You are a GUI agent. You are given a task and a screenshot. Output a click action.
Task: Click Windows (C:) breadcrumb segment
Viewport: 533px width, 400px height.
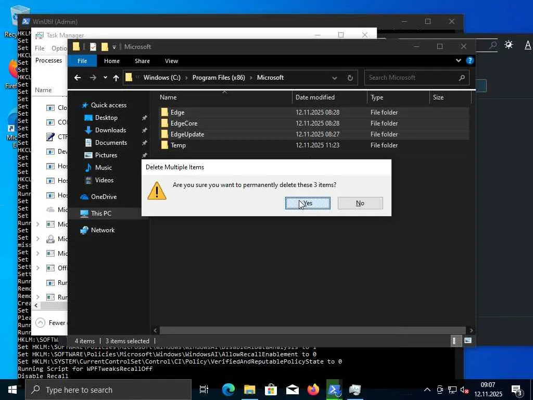pyautogui.click(x=162, y=78)
